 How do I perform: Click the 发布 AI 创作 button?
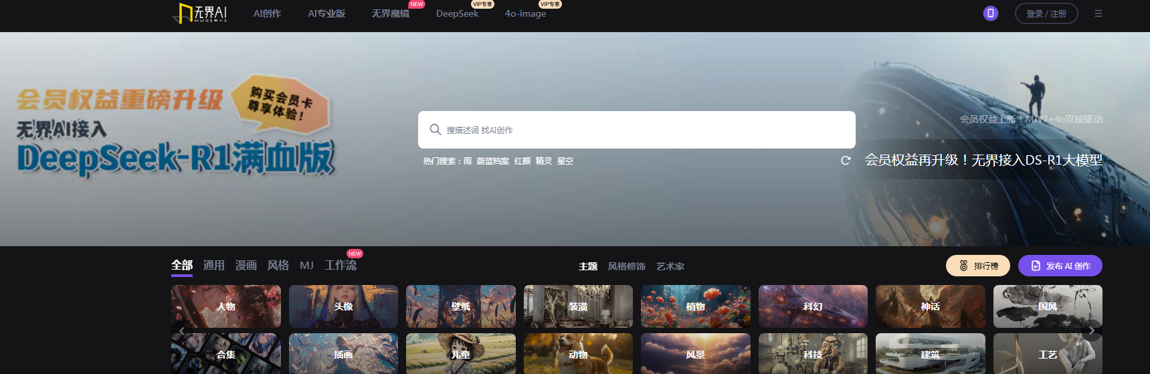tap(1060, 266)
